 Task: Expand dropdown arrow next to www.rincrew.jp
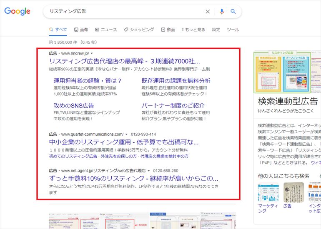click(92, 54)
